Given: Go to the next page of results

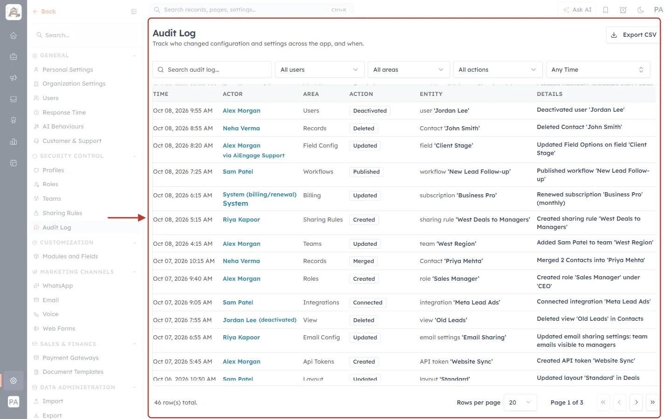Looking at the screenshot, I should [x=636, y=402].
